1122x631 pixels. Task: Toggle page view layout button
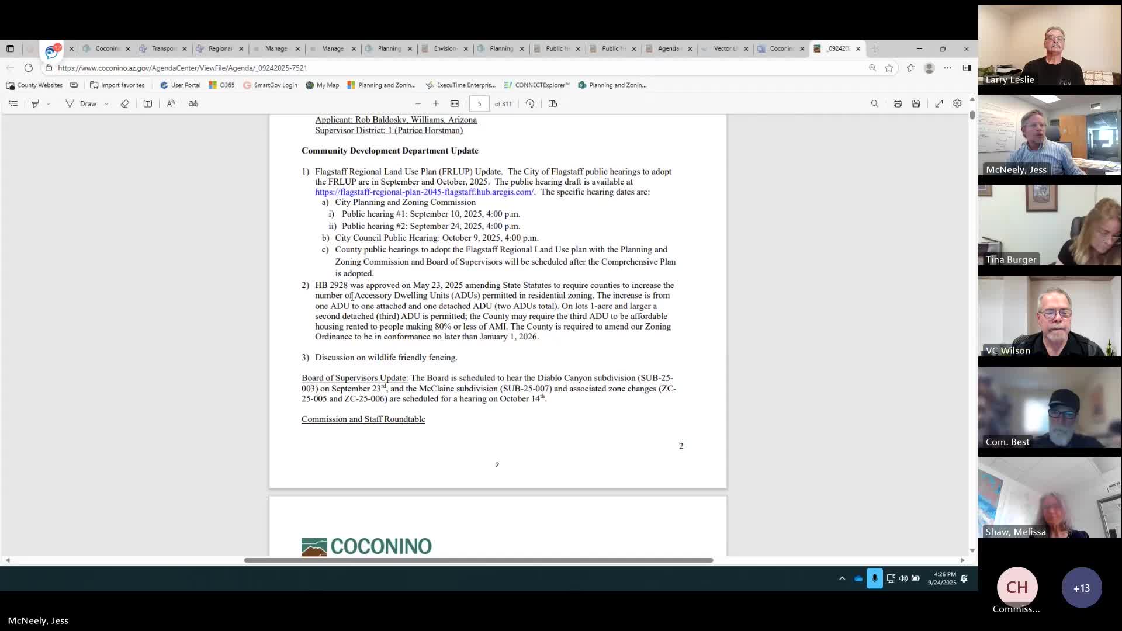pyautogui.click(x=553, y=103)
